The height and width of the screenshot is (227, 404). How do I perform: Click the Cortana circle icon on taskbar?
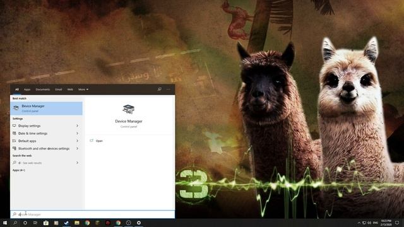tap(25, 223)
